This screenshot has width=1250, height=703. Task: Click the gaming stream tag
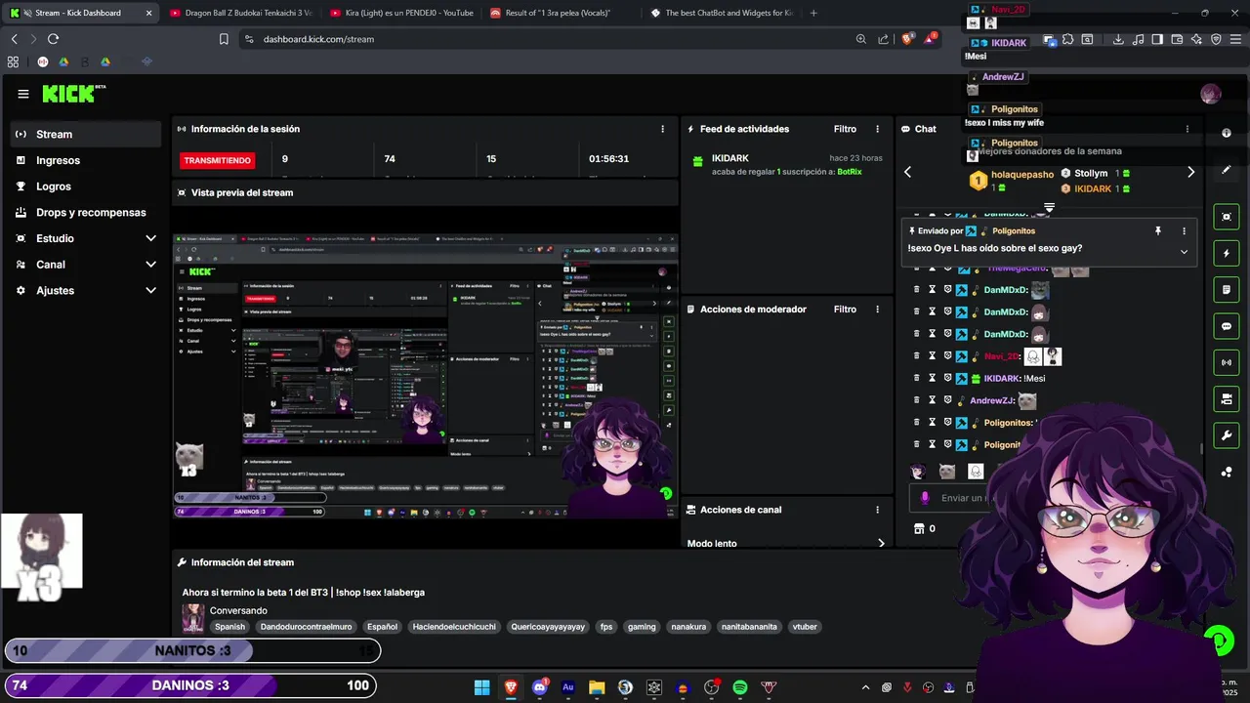coord(642,627)
